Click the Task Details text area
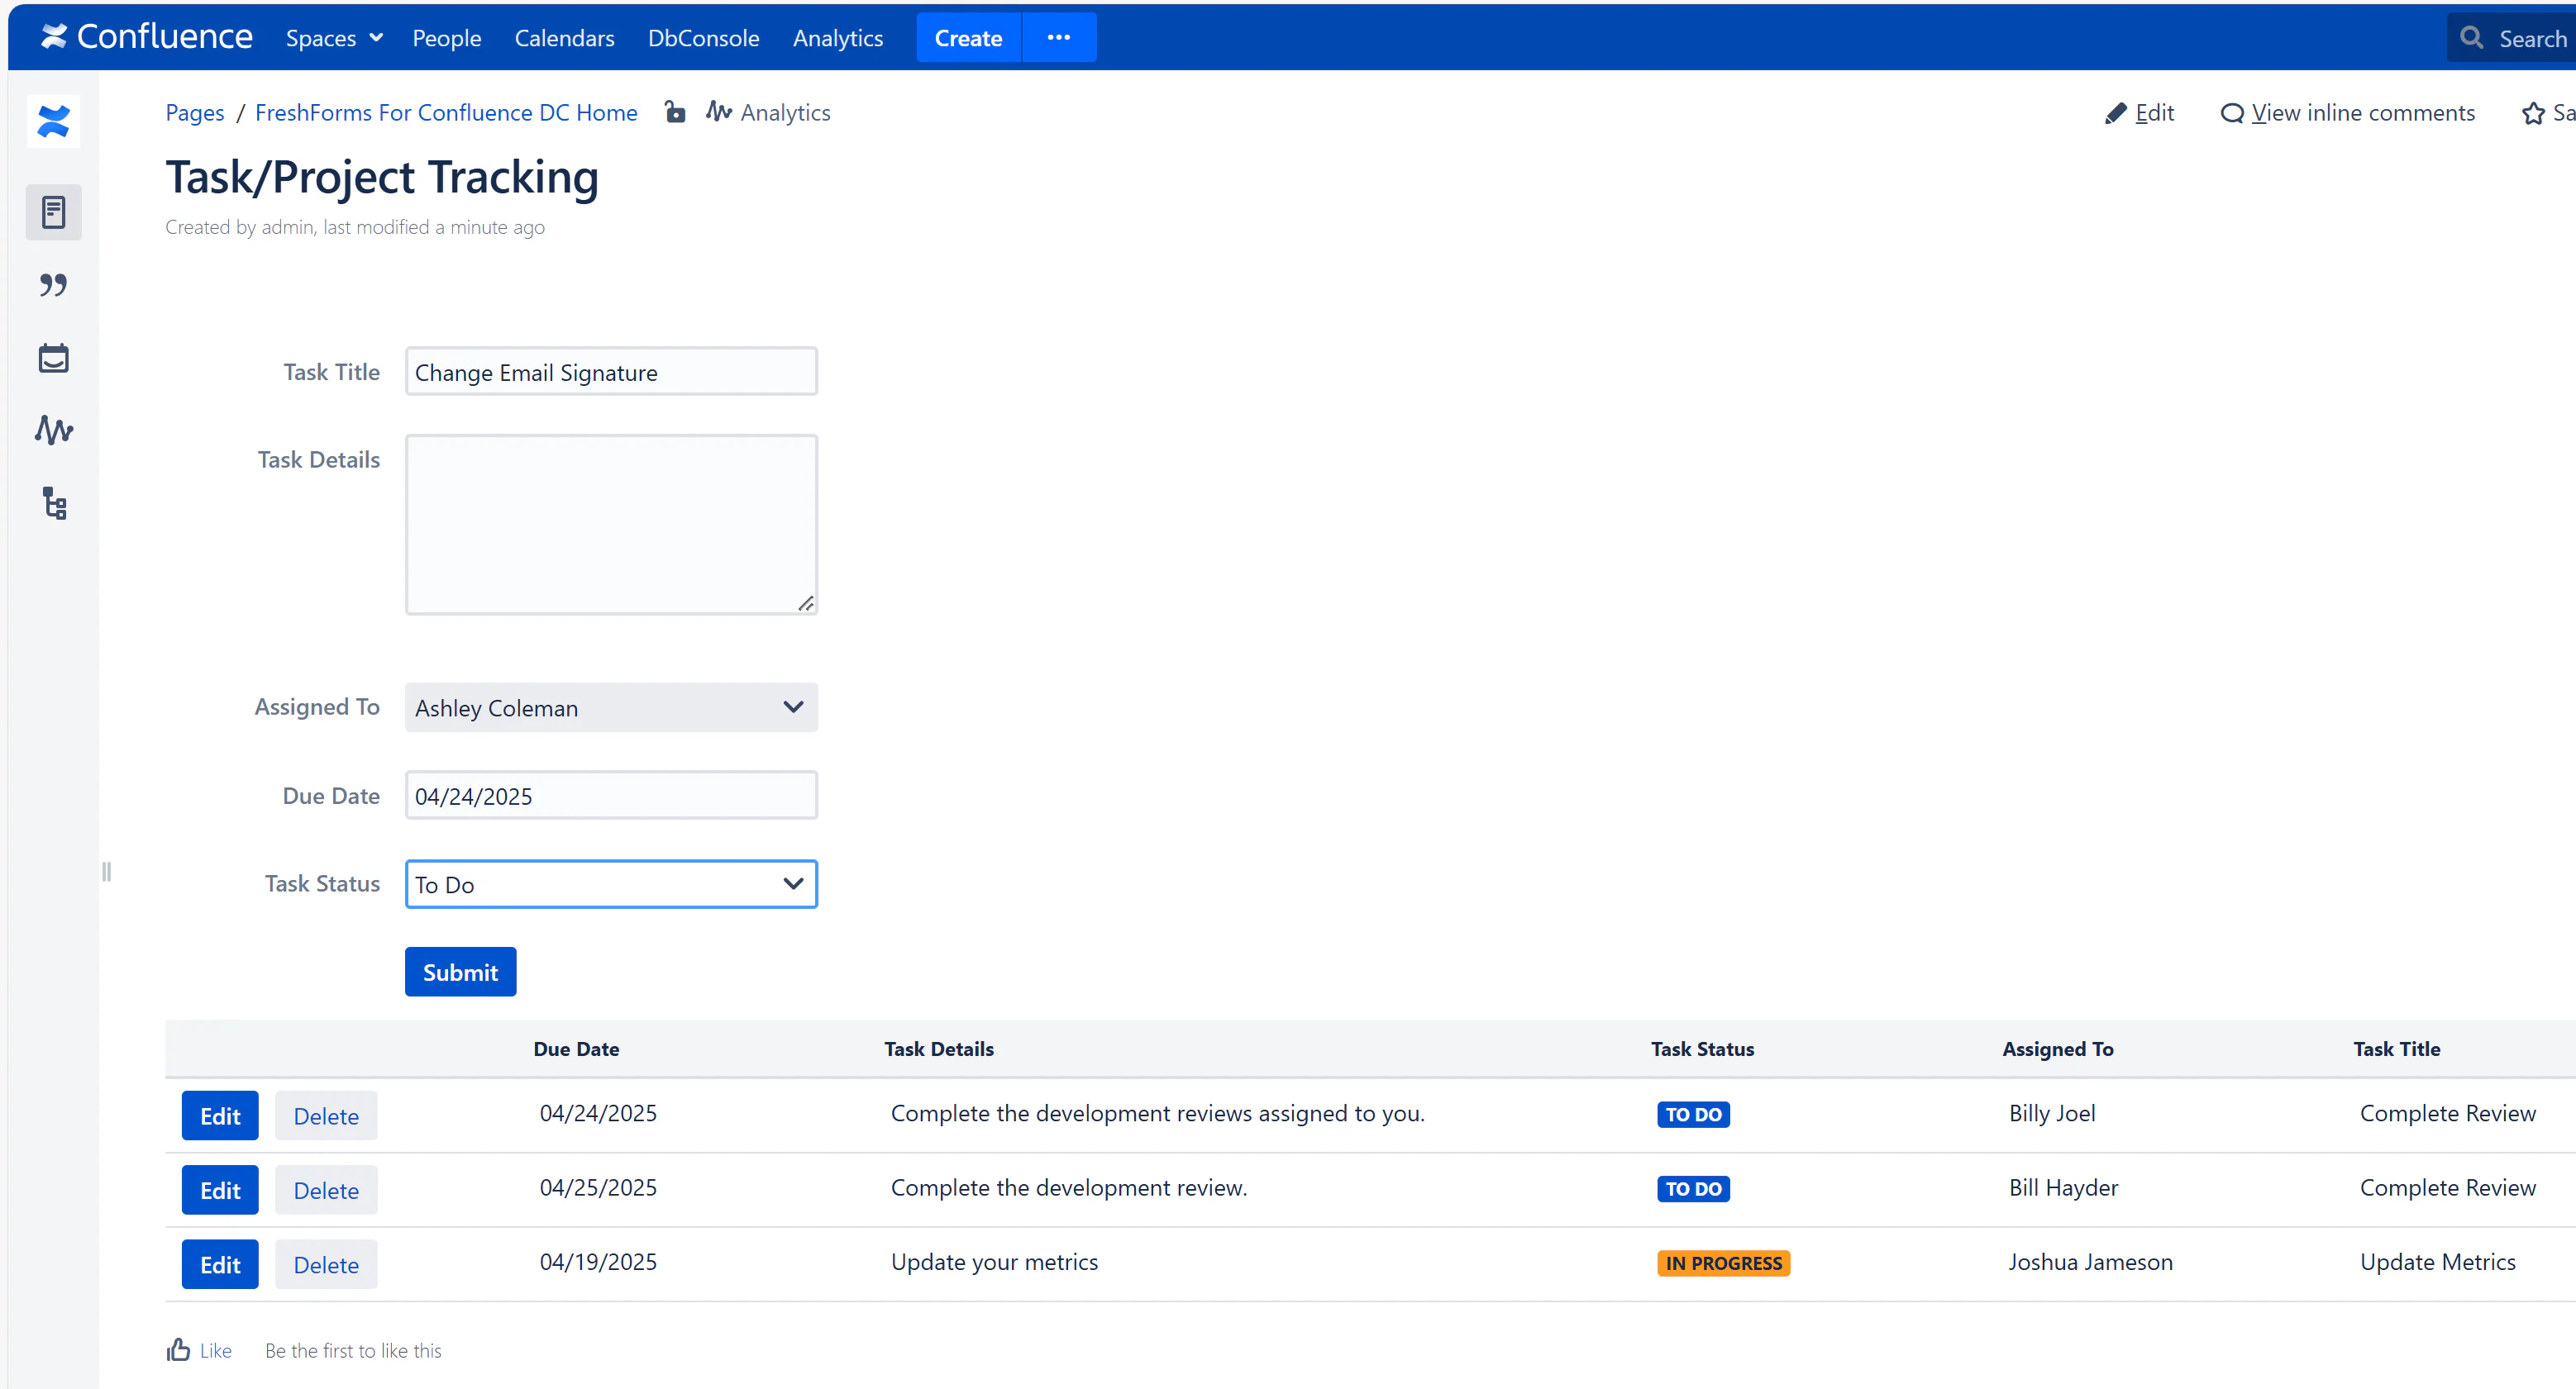 tap(611, 524)
